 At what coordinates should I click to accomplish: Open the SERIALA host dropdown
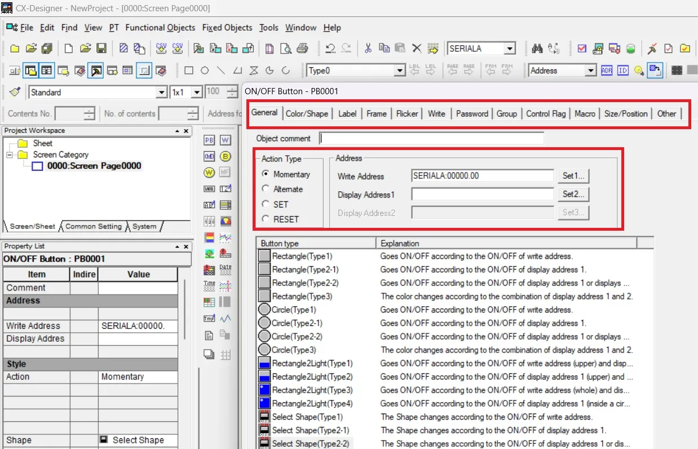coord(510,49)
